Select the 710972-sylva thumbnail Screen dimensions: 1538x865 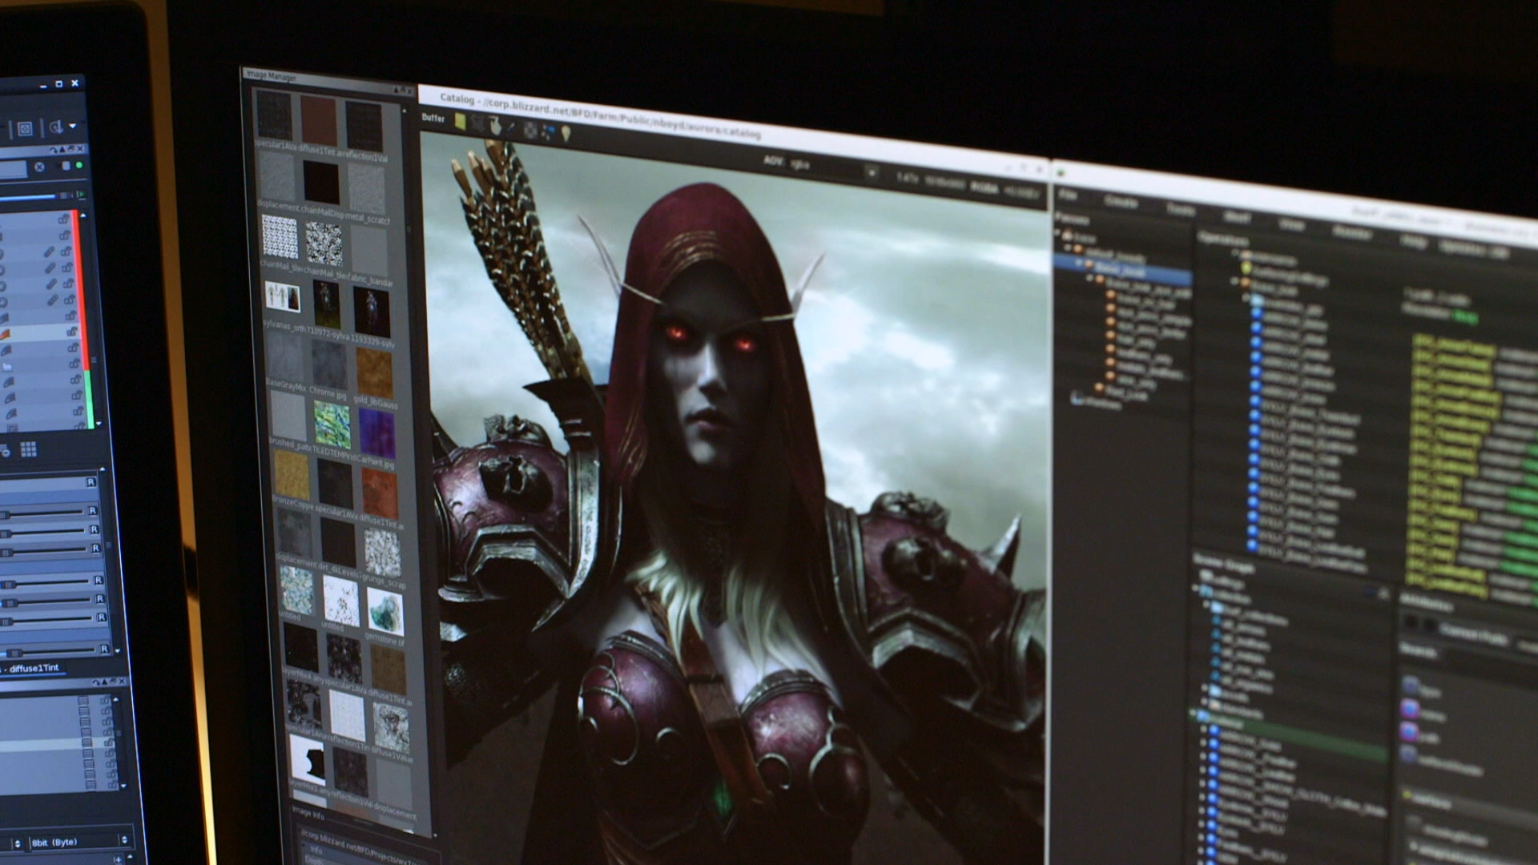(x=326, y=304)
